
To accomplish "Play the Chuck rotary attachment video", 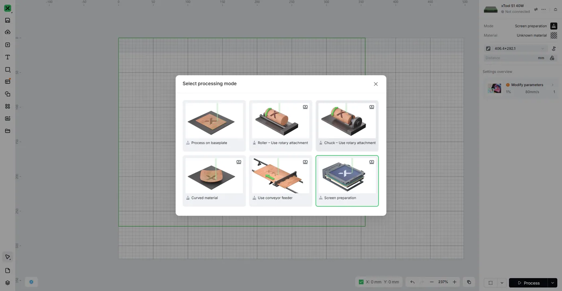I will 372,107.
